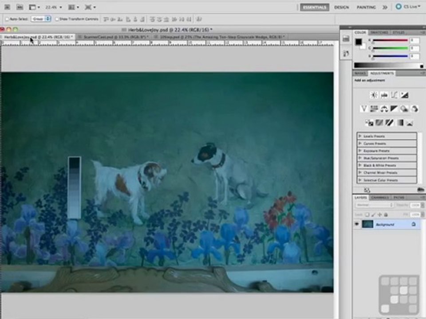The height and width of the screenshot is (319, 426).
Task: Launch Bridge from the application bar
Action: pos(8,7)
